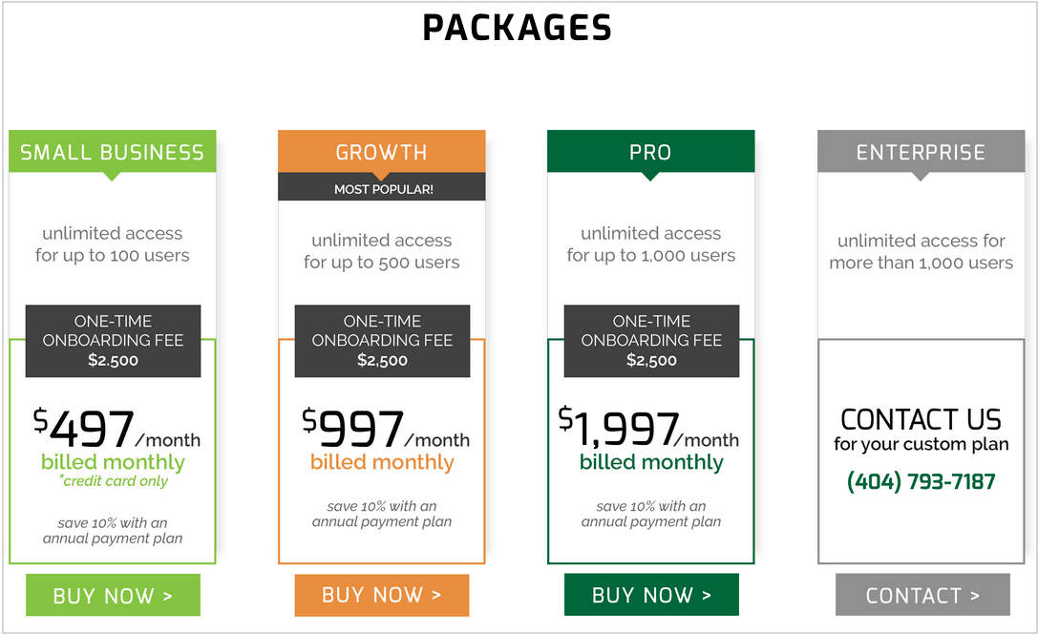Click the CONTACT US heading text
The image size is (1038, 634).
pyautogui.click(x=921, y=420)
